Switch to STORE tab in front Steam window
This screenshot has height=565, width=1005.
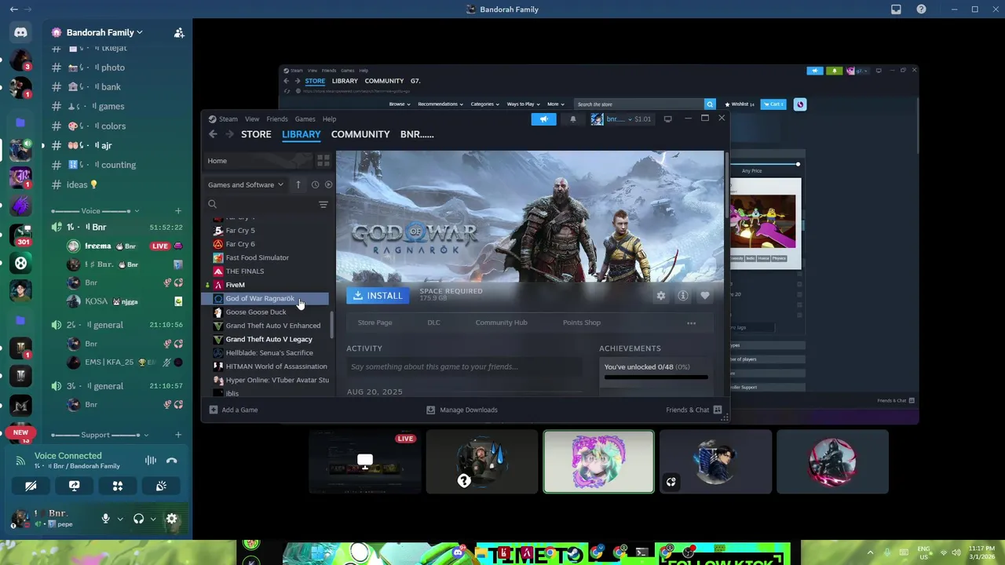(256, 134)
